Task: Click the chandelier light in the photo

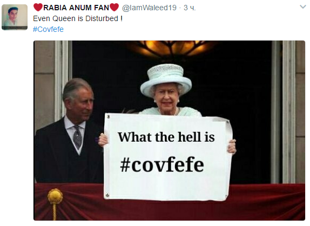Action: [x=171, y=48]
